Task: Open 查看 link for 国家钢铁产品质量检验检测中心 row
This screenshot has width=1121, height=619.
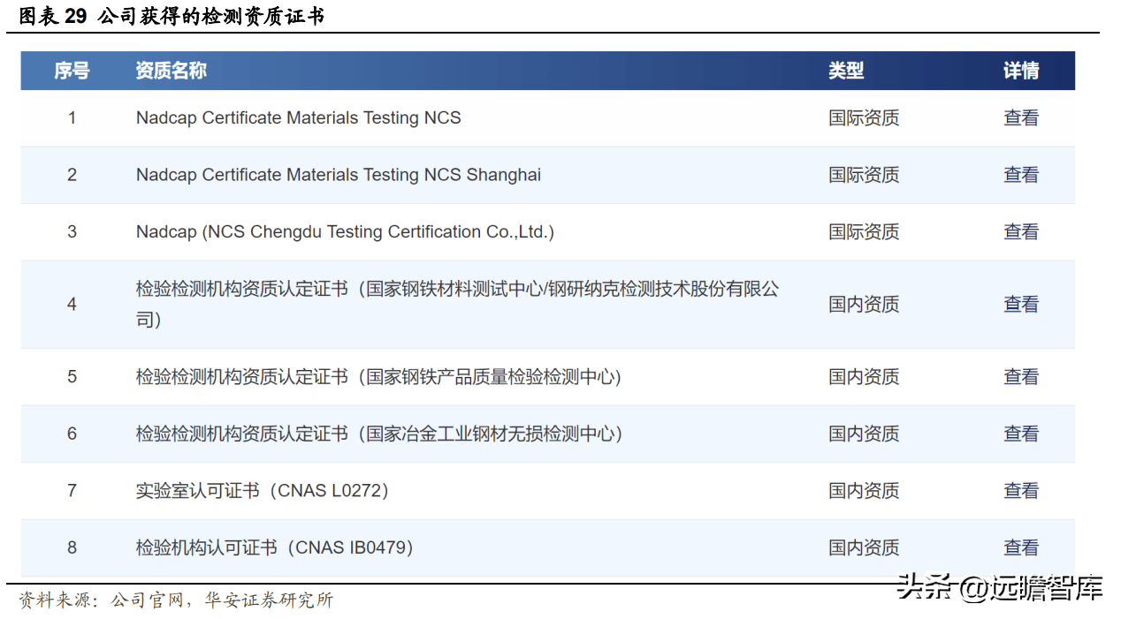Action: click(1021, 376)
